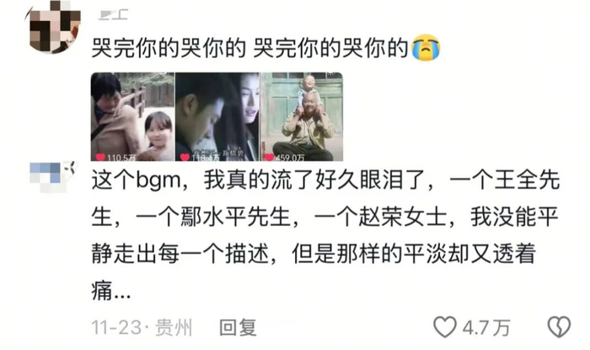Tap red heart icon beside 110.5万
Screen dimensions: 590x350
pyautogui.click(x=100, y=157)
